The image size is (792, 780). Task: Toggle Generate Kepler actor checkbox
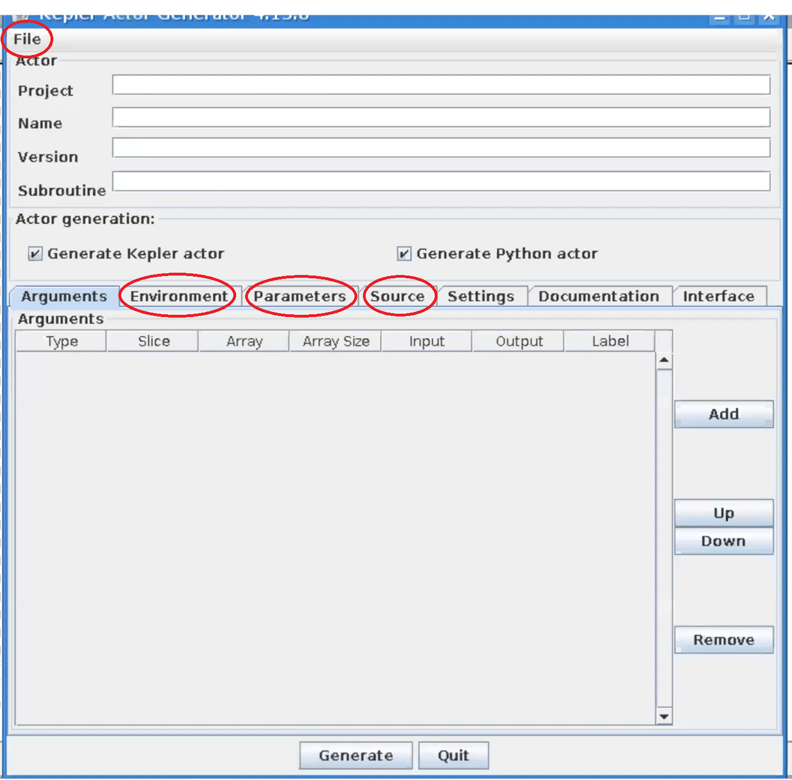pos(35,254)
